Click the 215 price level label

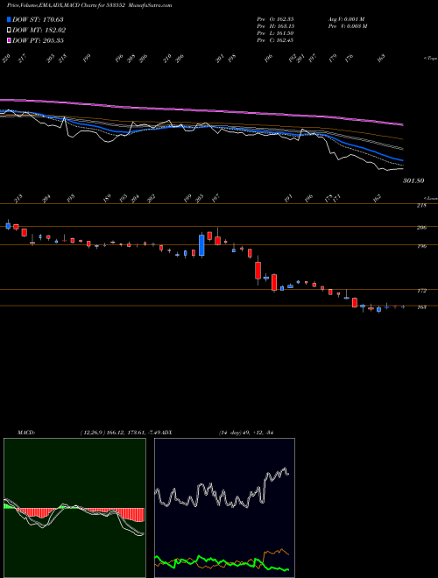click(421, 206)
